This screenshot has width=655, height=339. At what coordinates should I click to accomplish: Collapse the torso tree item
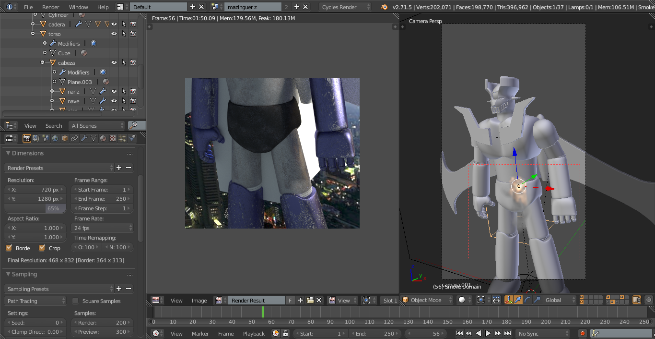click(x=33, y=34)
